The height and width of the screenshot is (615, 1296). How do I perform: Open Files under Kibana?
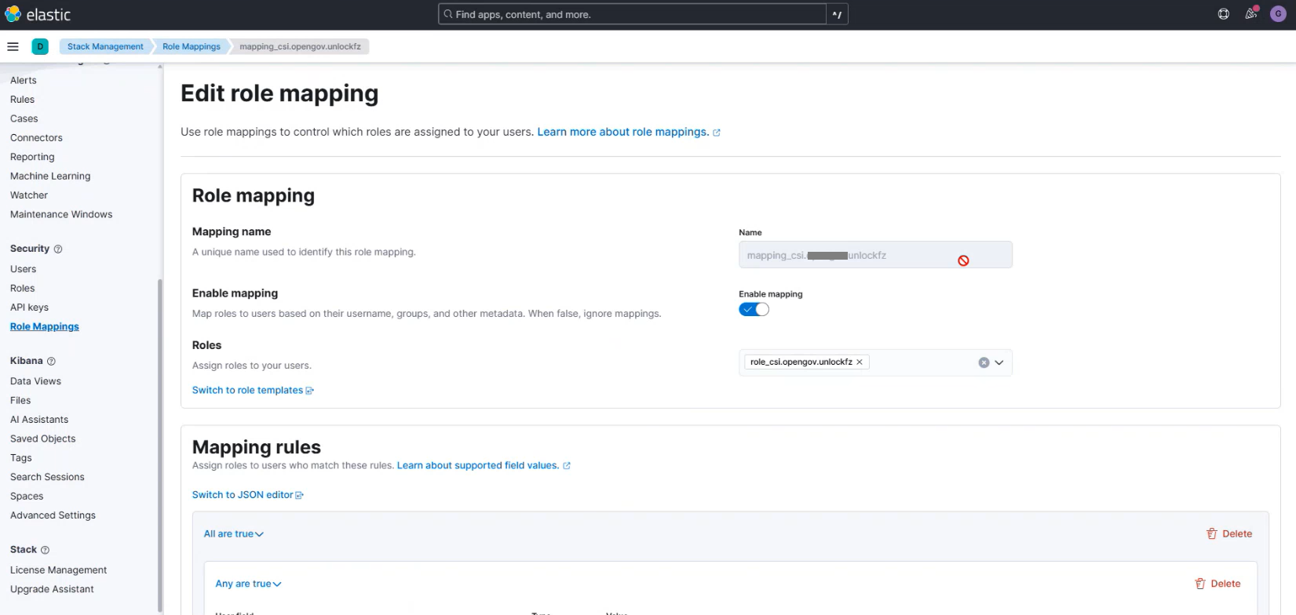point(20,400)
